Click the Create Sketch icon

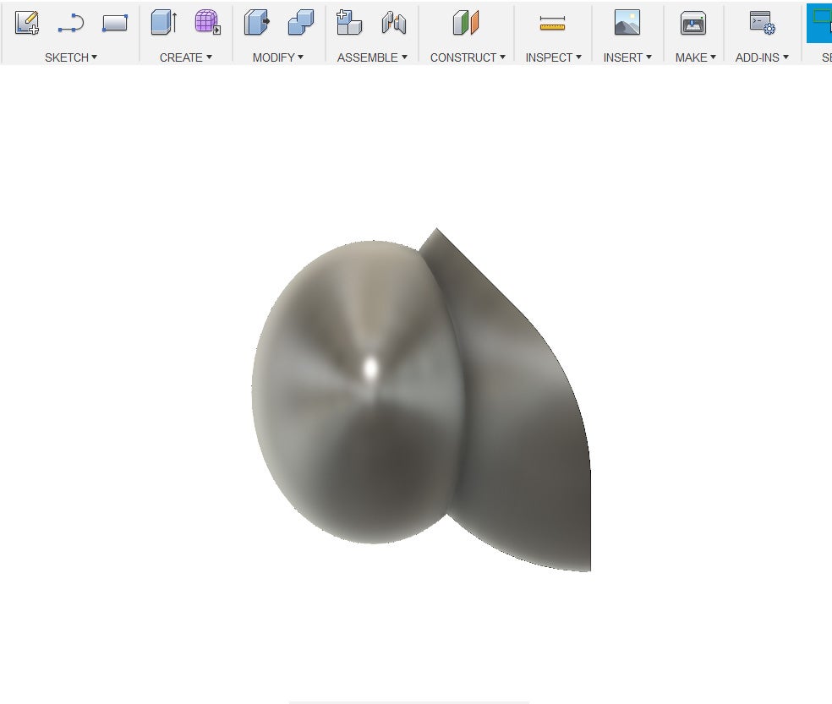click(x=27, y=23)
